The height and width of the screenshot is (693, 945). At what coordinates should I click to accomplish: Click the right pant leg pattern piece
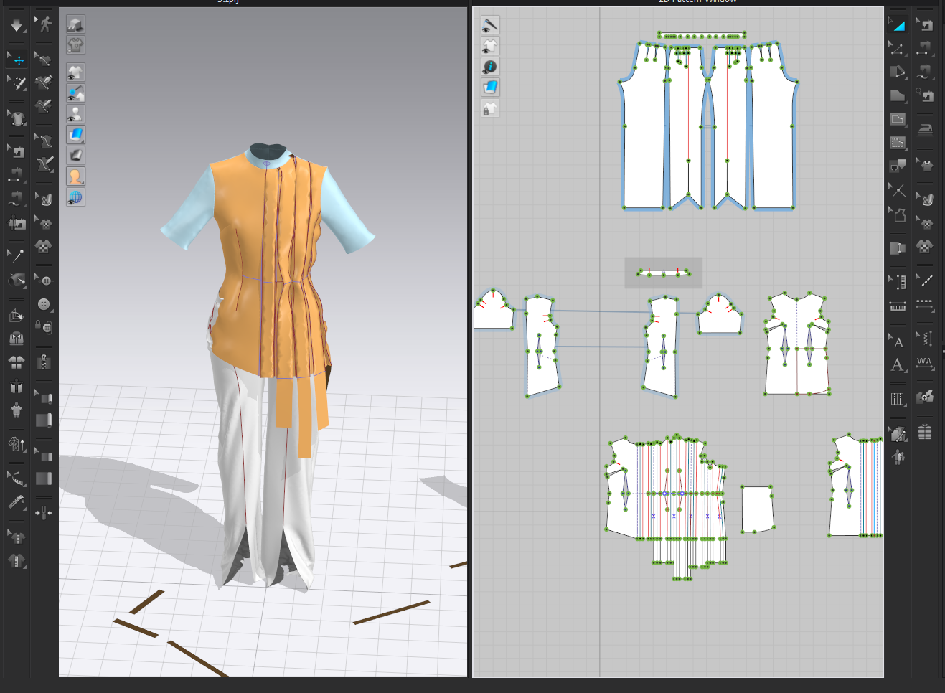(x=774, y=126)
